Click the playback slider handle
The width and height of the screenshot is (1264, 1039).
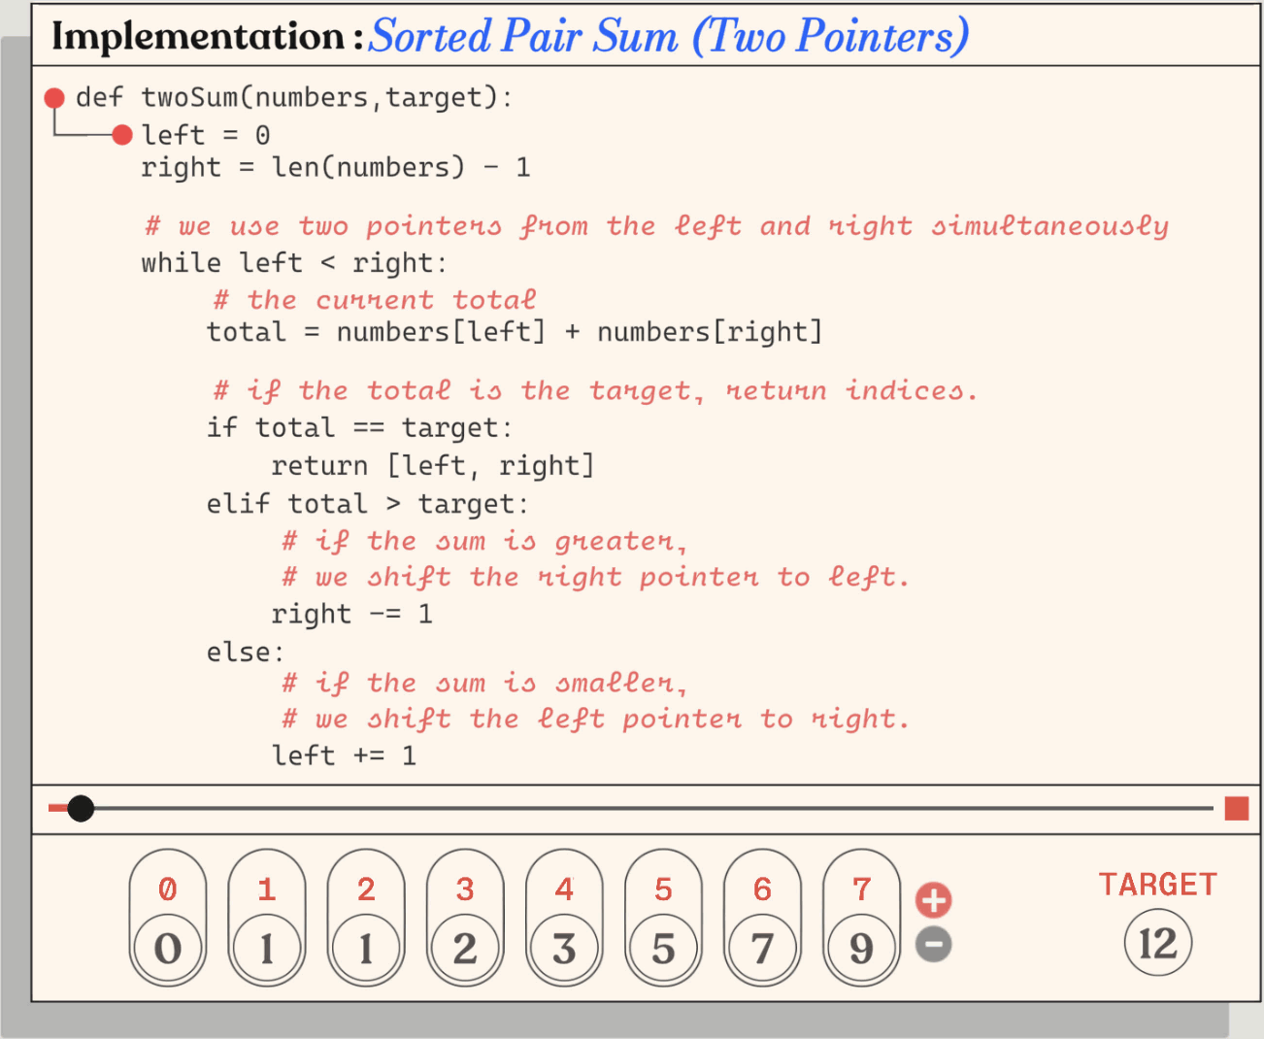(x=82, y=808)
